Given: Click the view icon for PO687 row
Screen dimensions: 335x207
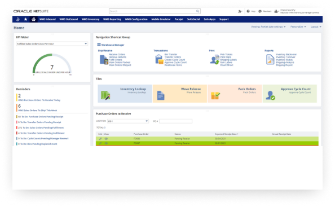Looking at the screenshot, I should [106, 143].
